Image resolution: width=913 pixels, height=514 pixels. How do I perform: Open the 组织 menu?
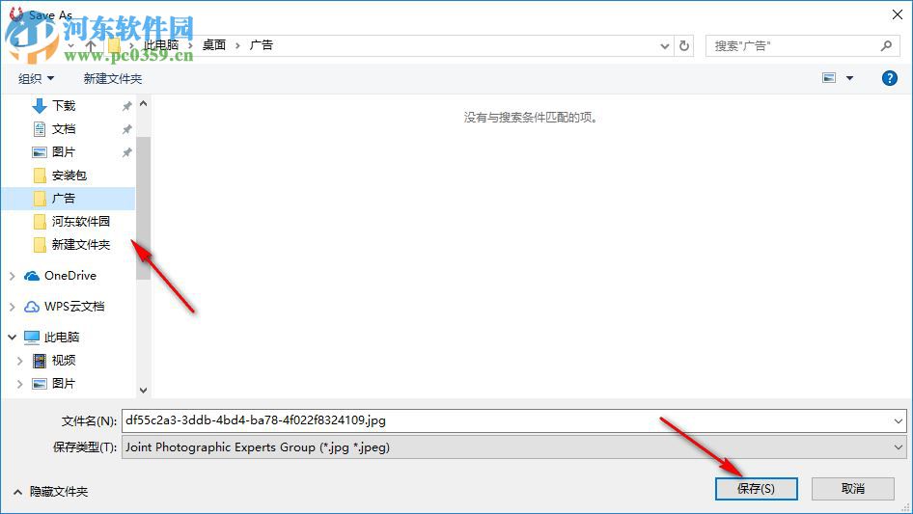point(36,78)
